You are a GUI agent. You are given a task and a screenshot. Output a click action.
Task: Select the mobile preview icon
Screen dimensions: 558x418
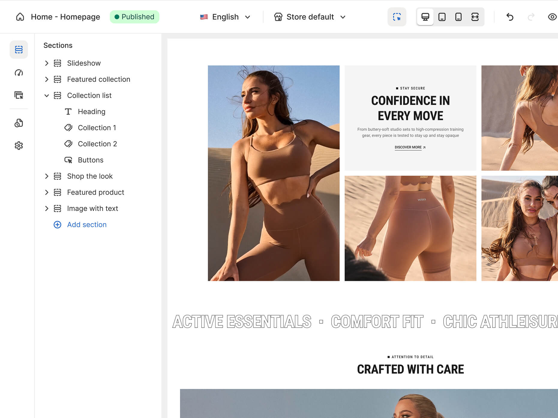tap(458, 17)
